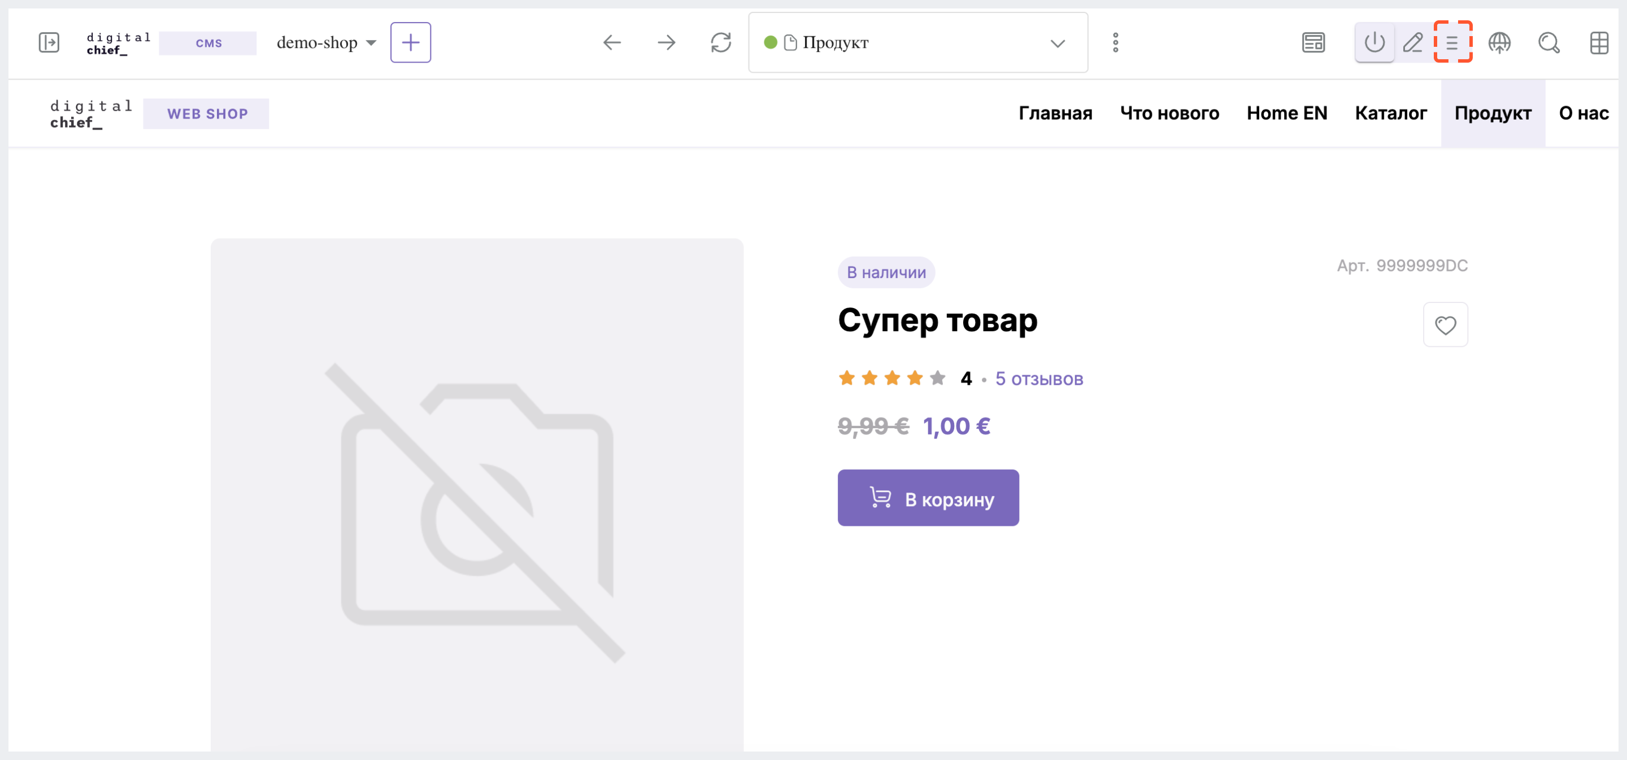The height and width of the screenshot is (760, 1627).
Task: Toggle the wishlist heart icon
Action: click(1447, 323)
